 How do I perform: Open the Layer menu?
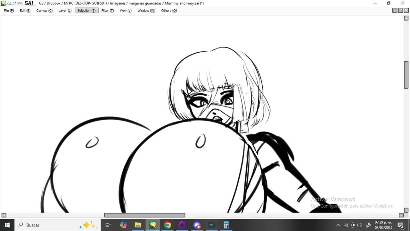click(65, 11)
